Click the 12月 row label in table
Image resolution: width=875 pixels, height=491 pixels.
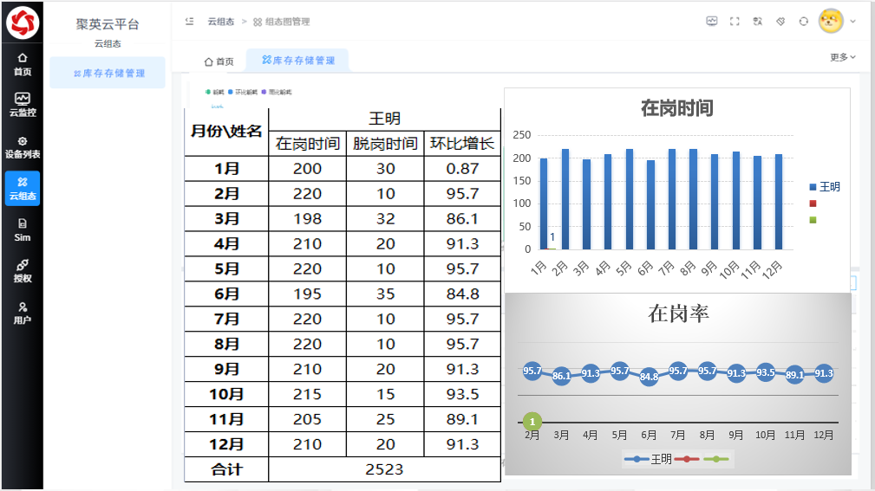tap(226, 444)
